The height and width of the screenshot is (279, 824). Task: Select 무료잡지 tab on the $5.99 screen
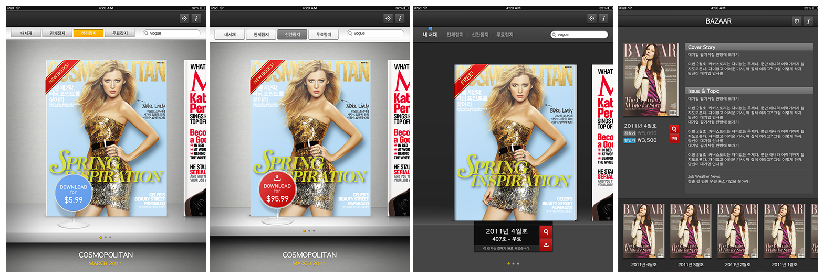point(120,33)
